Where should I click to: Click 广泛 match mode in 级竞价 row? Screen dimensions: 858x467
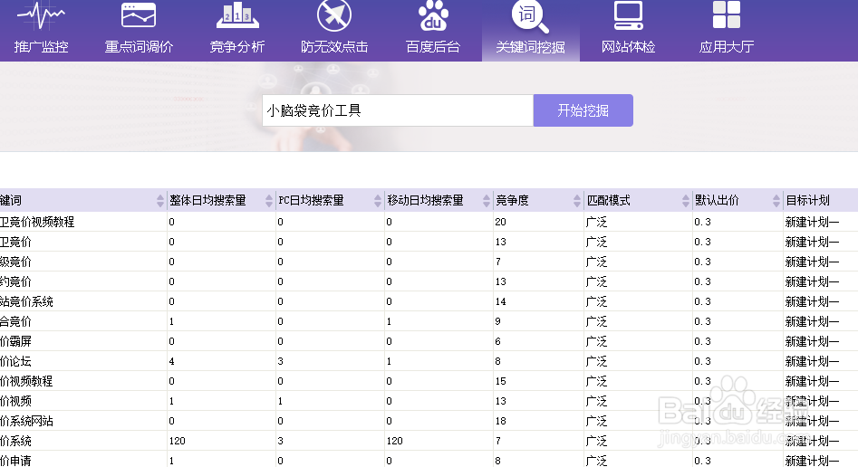click(x=596, y=262)
